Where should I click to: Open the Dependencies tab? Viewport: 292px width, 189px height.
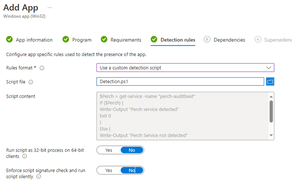[x=229, y=40]
